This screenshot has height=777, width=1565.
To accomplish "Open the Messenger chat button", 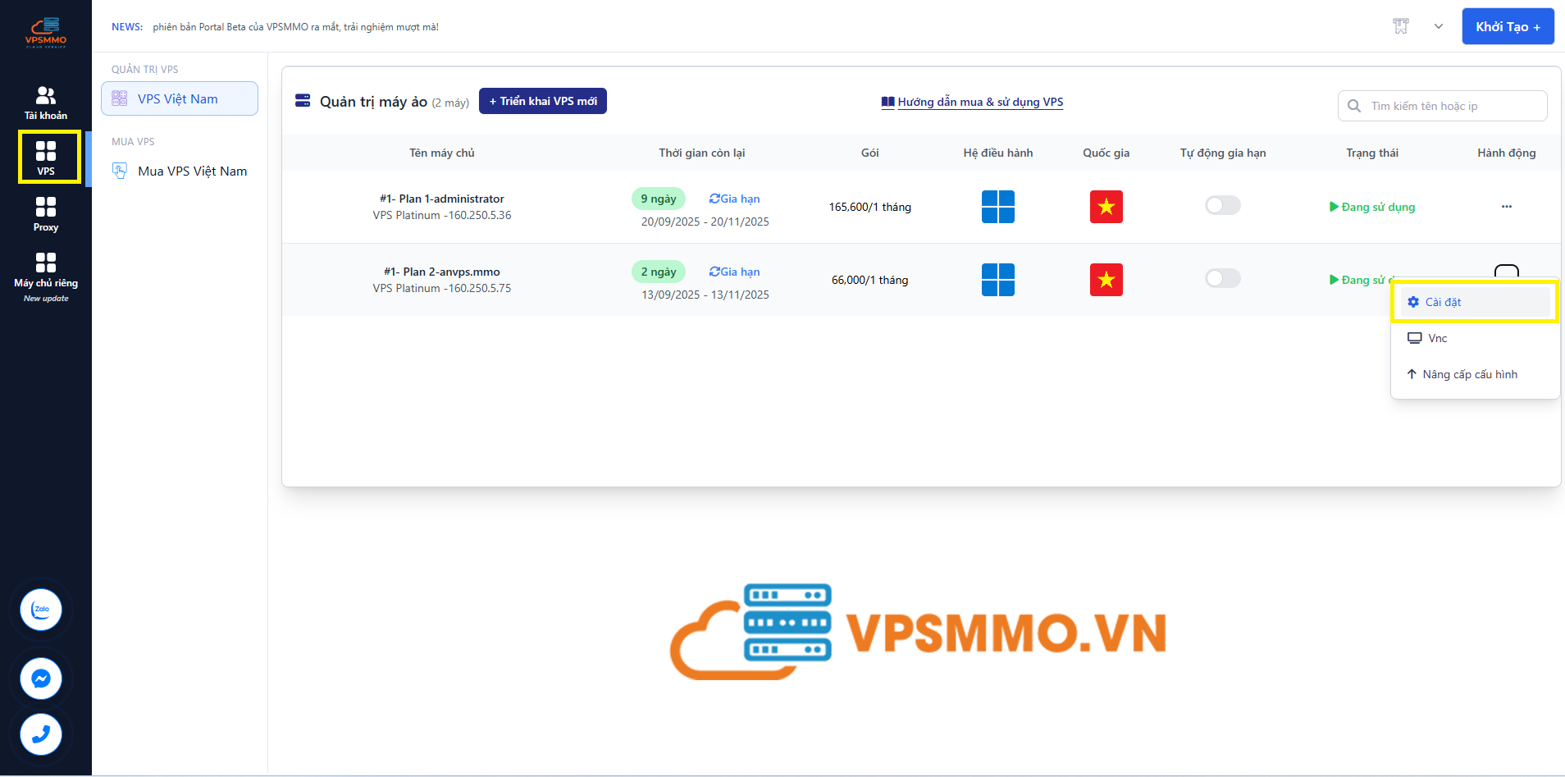I will pyautogui.click(x=41, y=679).
